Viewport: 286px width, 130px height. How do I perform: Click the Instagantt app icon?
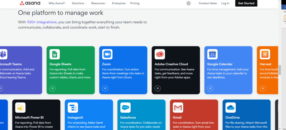[x=73, y=108]
